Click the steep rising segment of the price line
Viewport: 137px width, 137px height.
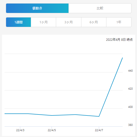click(x=111, y=87)
